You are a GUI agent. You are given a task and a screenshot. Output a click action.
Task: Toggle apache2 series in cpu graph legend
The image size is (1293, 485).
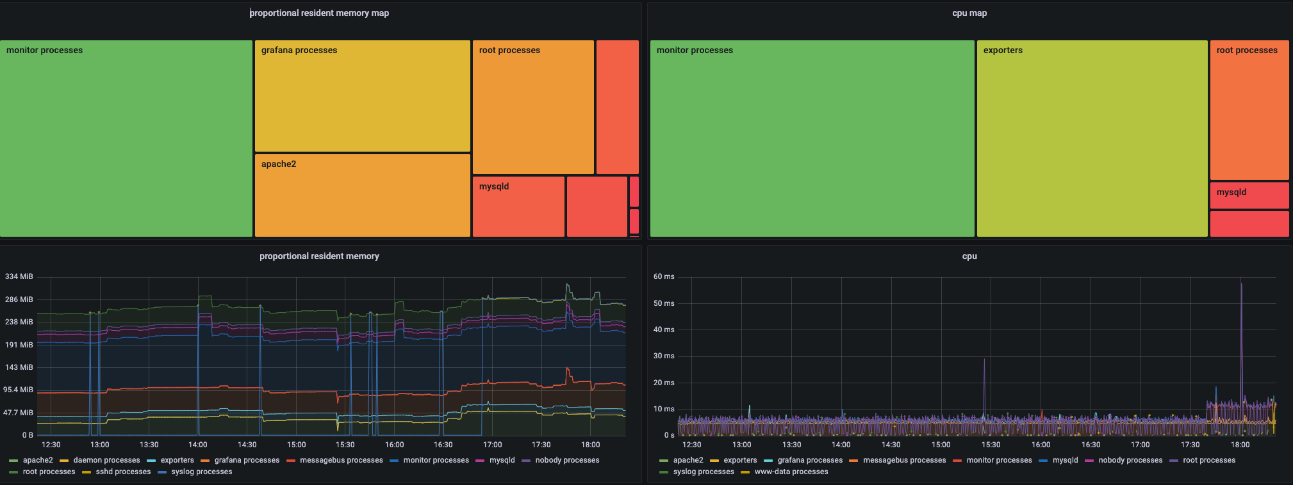[688, 460]
